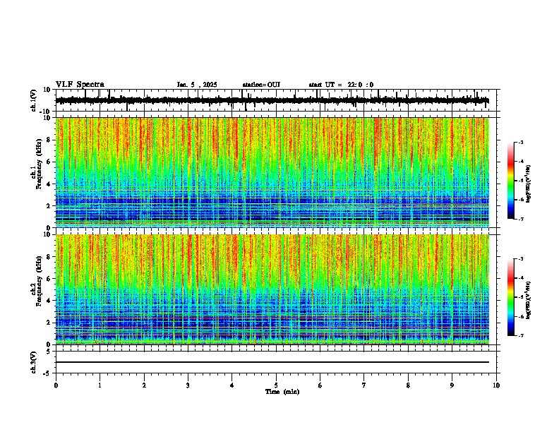
Task: Click time-axis tick label "7"
Action: pos(364,385)
